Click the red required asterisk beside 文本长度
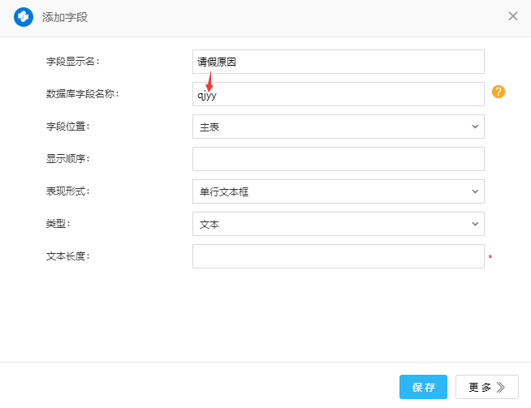 point(490,258)
